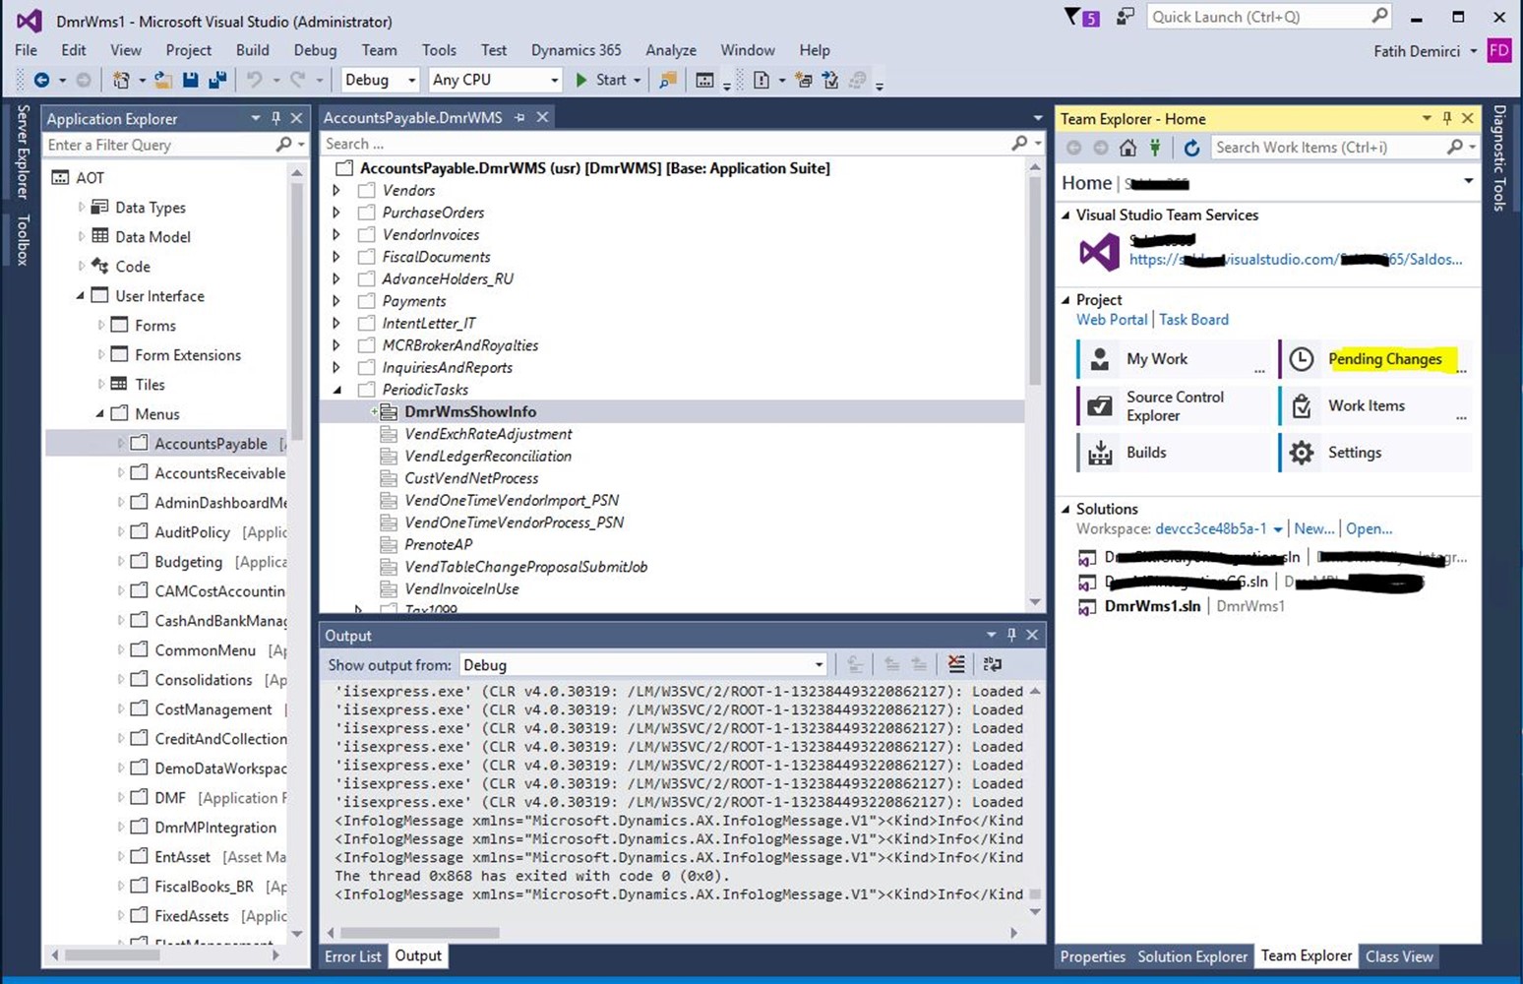
Task: Click the Find in Files toolbar icon
Action: 668,80
